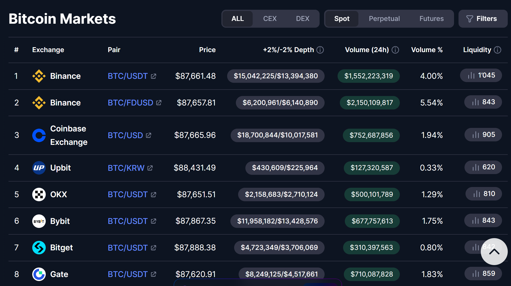This screenshot has width=511, height=286.
Task: Open the Filters panel
Action: click(x=483, y=19)
